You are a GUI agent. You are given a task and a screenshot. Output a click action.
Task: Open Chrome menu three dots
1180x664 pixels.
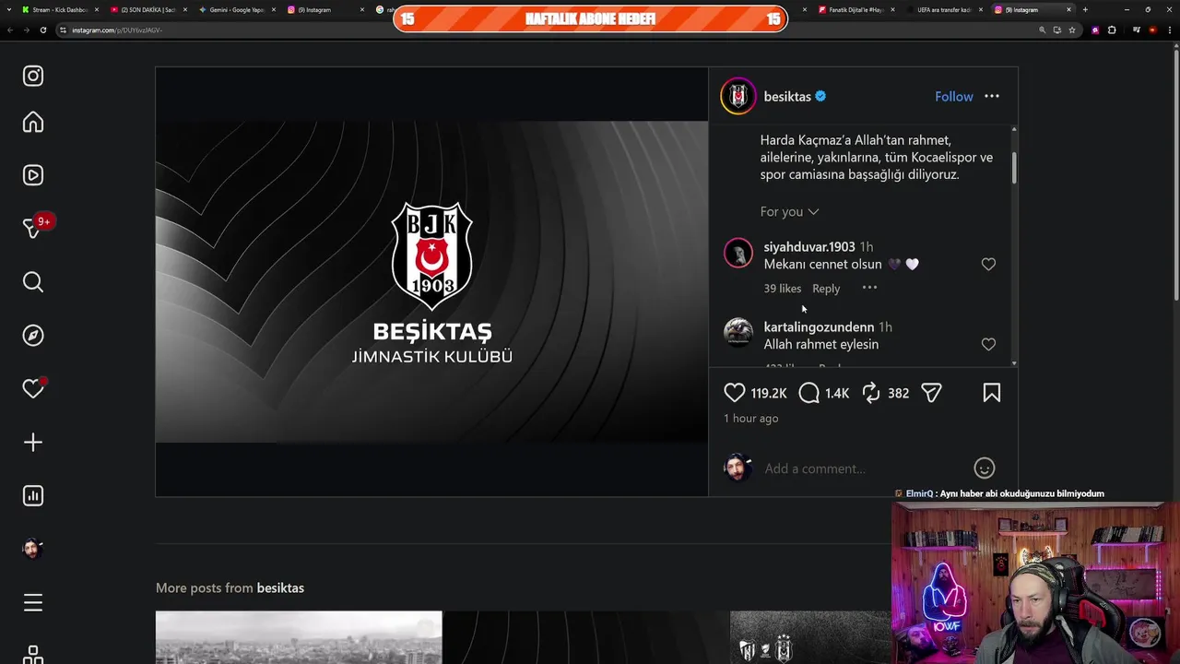pyautogui.click(x=1169, y=30)
